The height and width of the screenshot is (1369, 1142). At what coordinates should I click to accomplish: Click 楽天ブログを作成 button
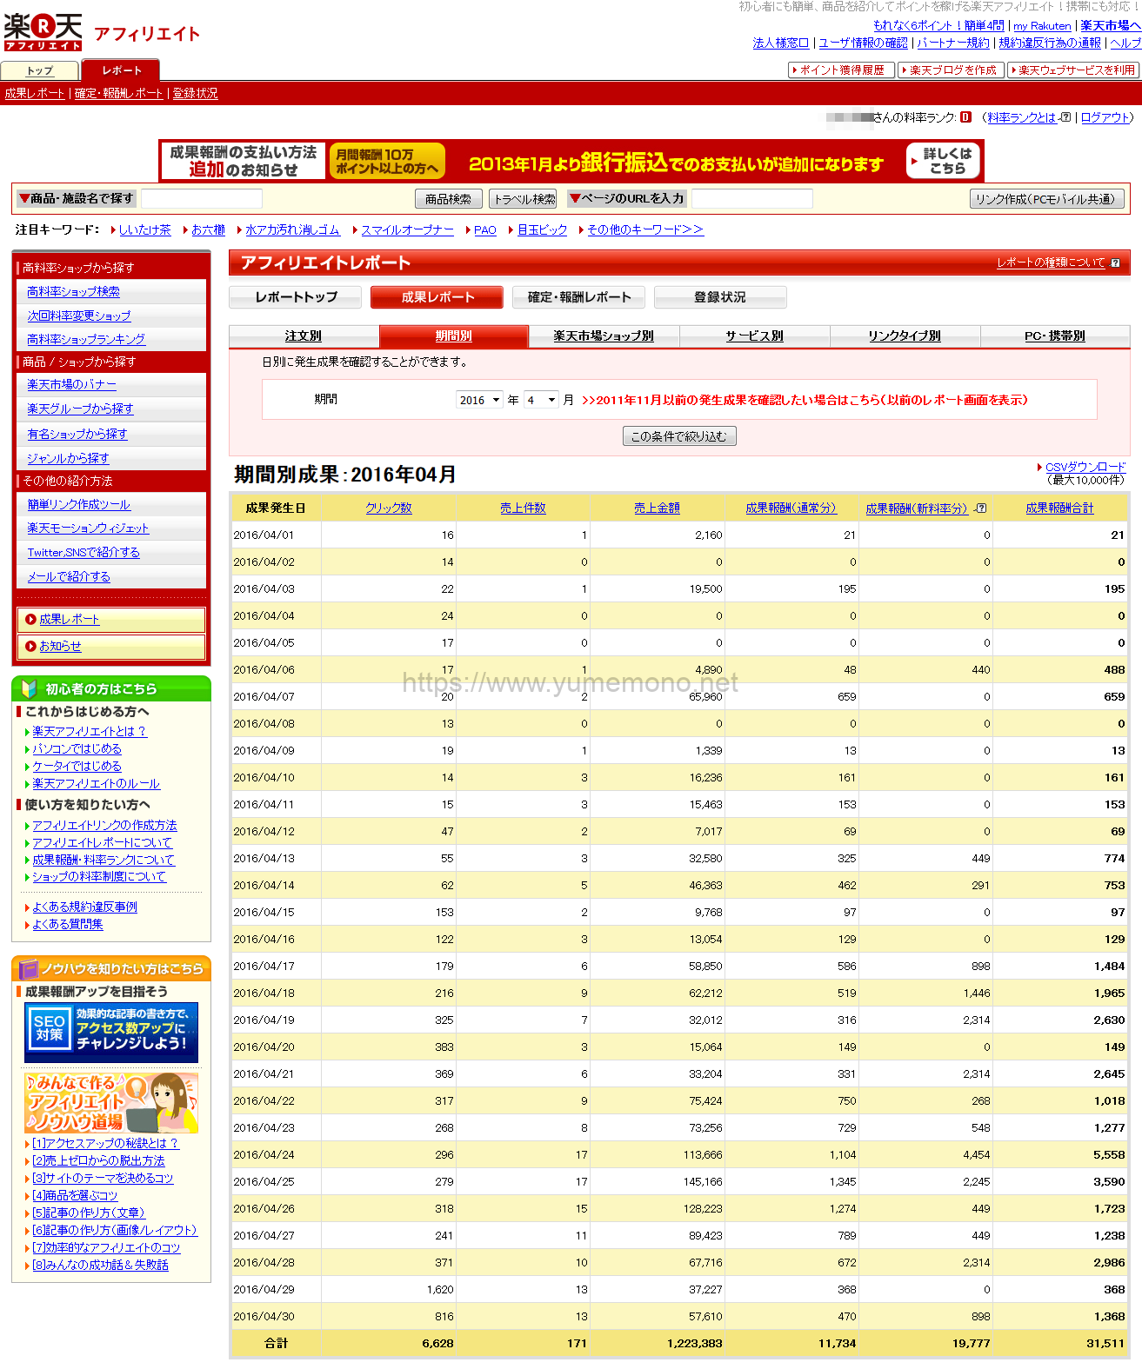pos(952,70)
